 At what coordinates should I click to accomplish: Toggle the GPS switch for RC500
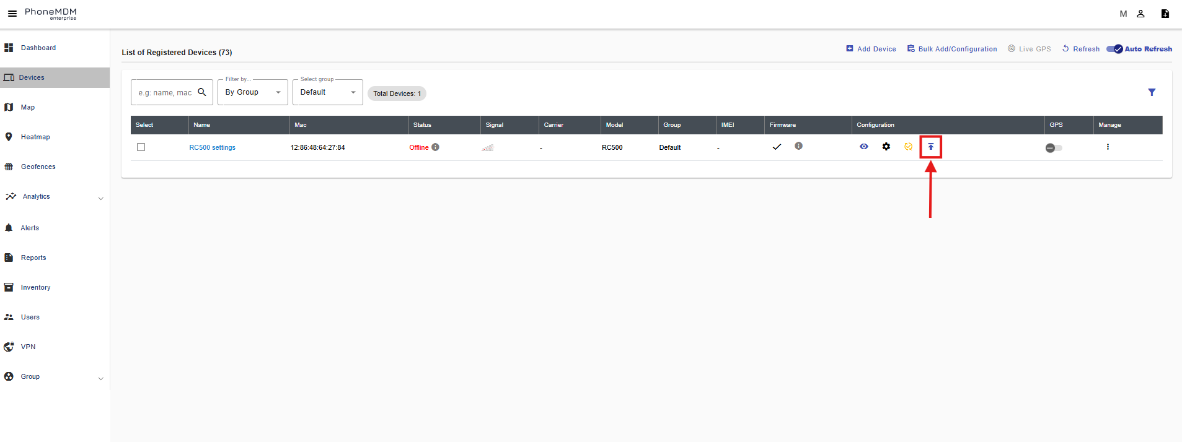[1053, 148]
